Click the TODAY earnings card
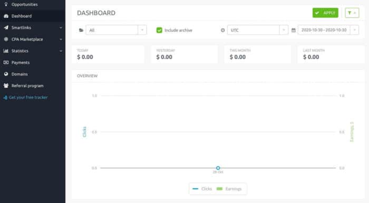Screen dimensions: 369x203 [x=108, y=54]
